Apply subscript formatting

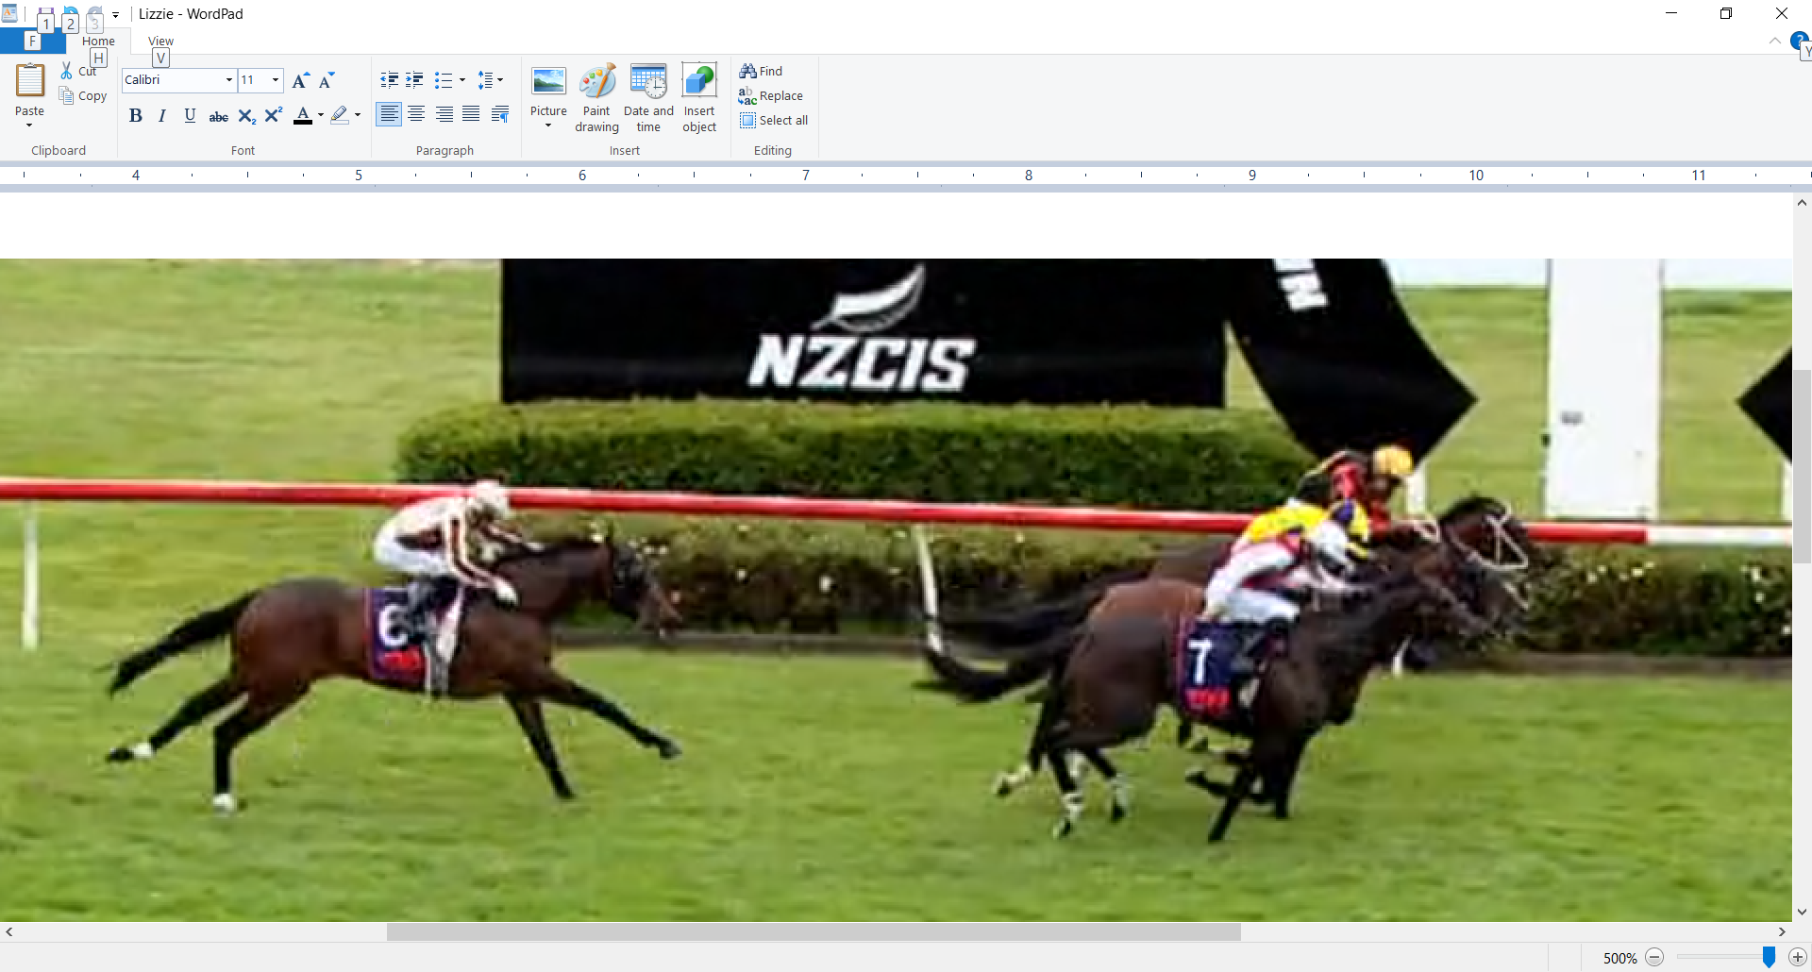[246, 116]
